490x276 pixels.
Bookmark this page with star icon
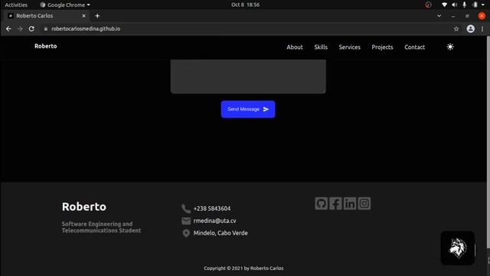pos(456,29)
